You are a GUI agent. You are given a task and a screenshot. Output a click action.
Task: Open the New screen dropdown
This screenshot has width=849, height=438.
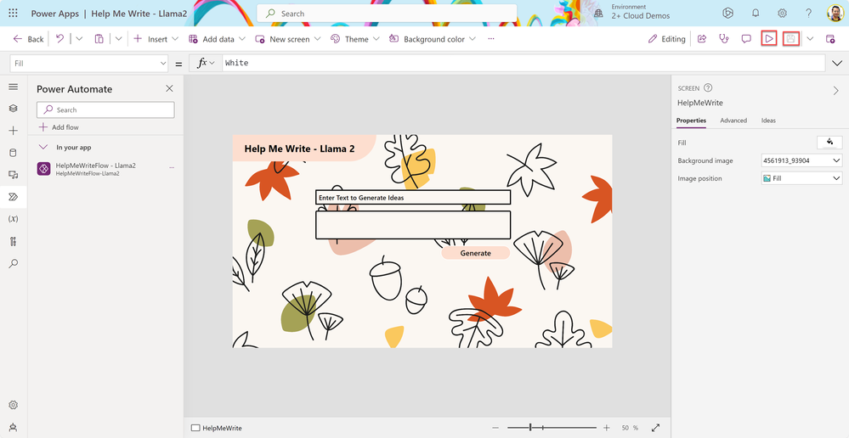(288, 39)
